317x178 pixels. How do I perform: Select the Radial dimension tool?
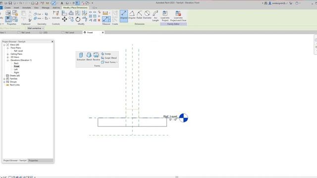(x=139, y=15)
